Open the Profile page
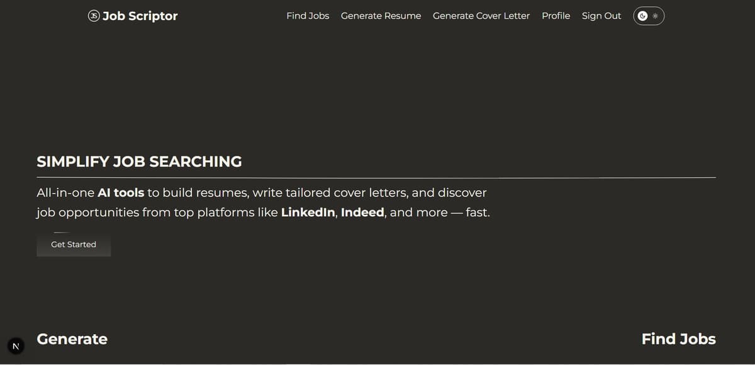Image resolution: width=755 pixels, height=365 pixels. pos(556,16)
